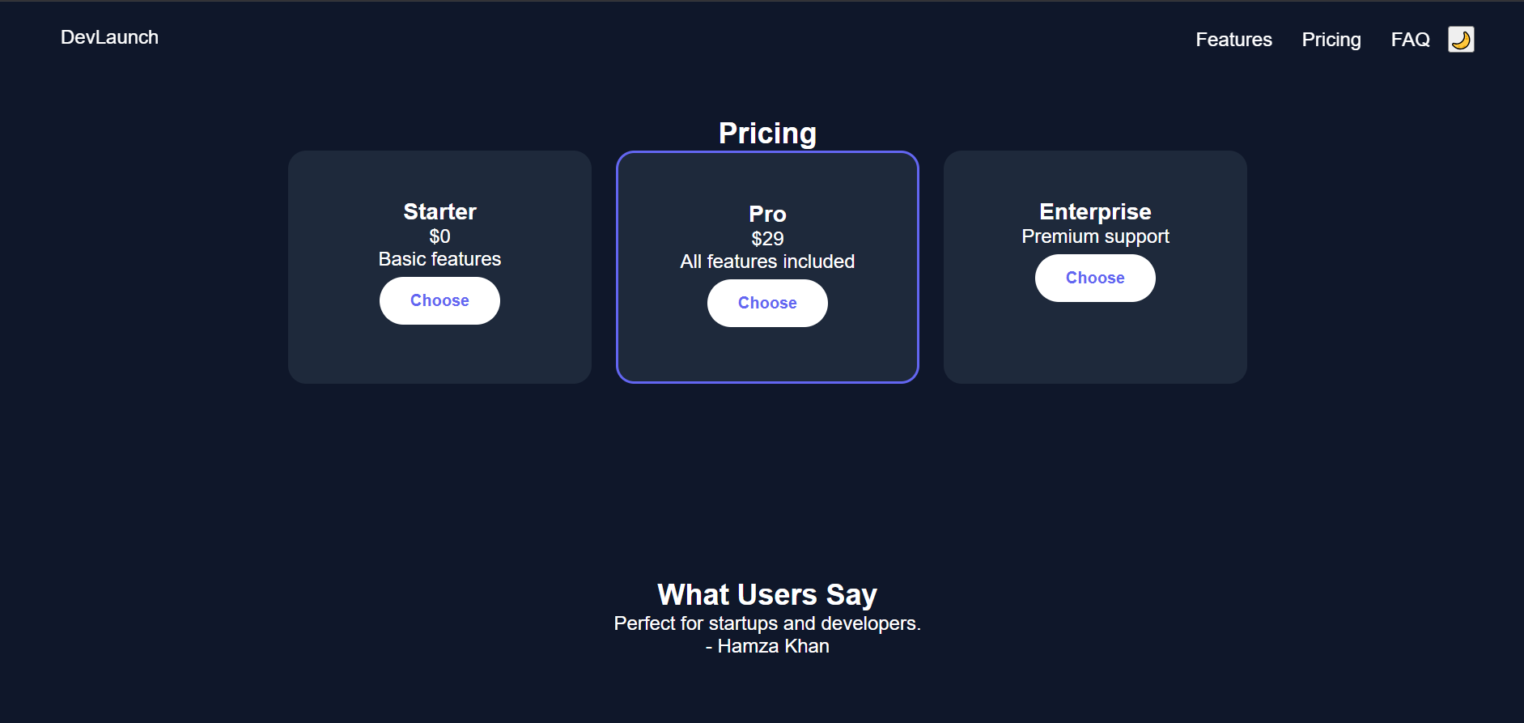Screen dimensions: 1524x723
Task: Choose the Starter plan
Action: click(x=439, y=300)
